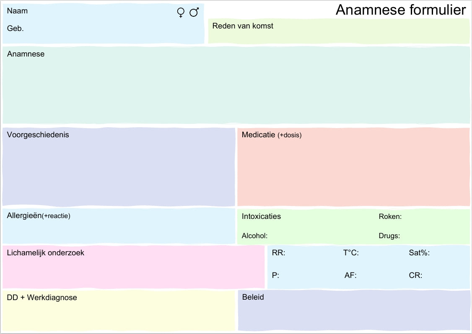Click the Intoxicaties label
This screenshot has height=334, width=472.
point(261,216)
